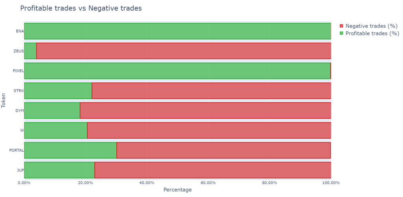The image size is (403, 197).
Task: Click the green ENA profitable bar
Action: 177,31
